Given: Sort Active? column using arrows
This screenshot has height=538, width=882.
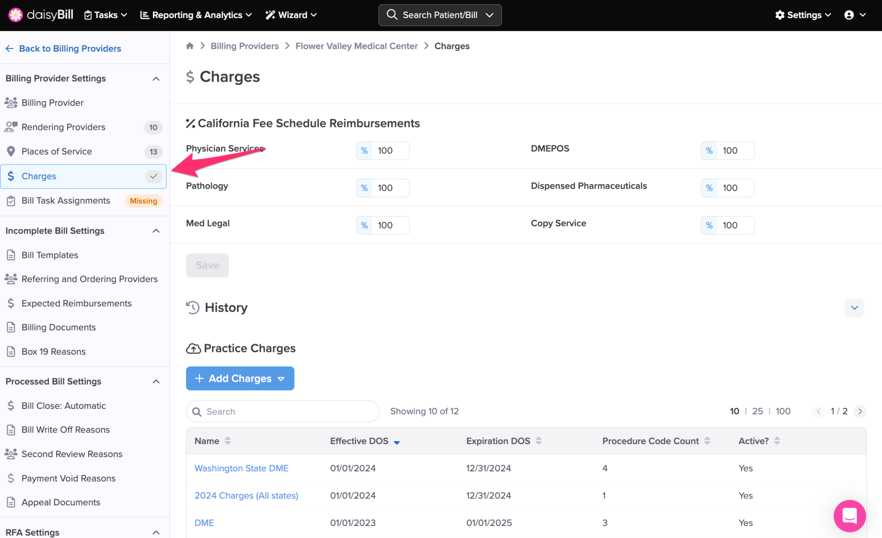Looking at the screenshot, I should [x=777, y=441].
